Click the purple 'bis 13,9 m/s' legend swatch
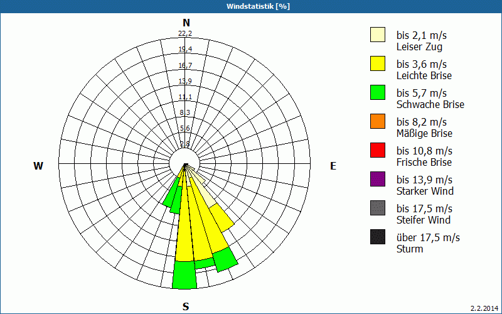This screenshot has height=314, width=502. pyautogui.click(x=378, y=179)
